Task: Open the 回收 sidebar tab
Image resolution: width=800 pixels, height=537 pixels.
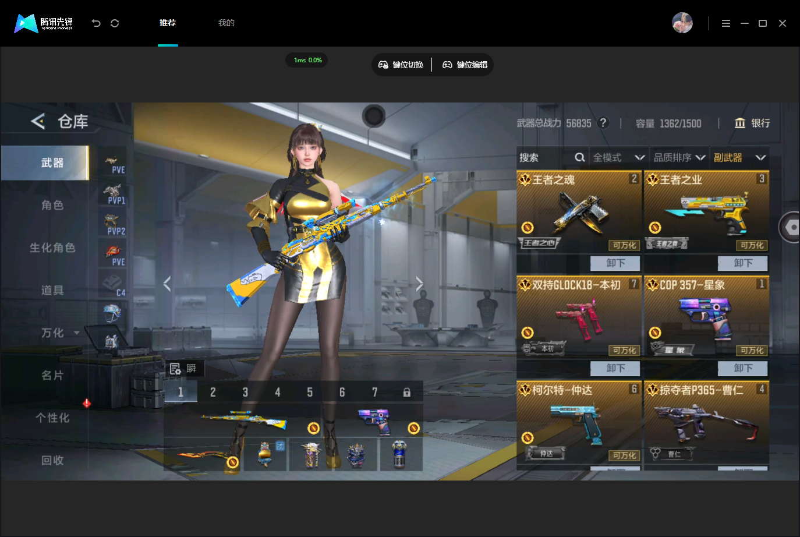Action: click(x=52, y=460)
